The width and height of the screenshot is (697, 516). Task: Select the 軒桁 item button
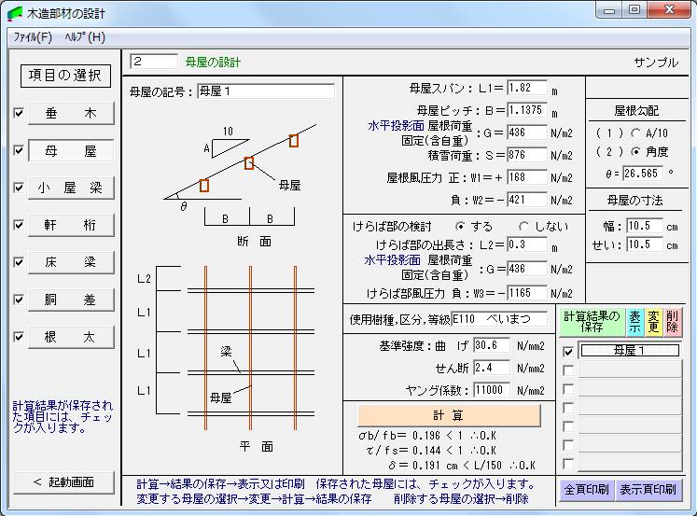(x=71, y=225)
